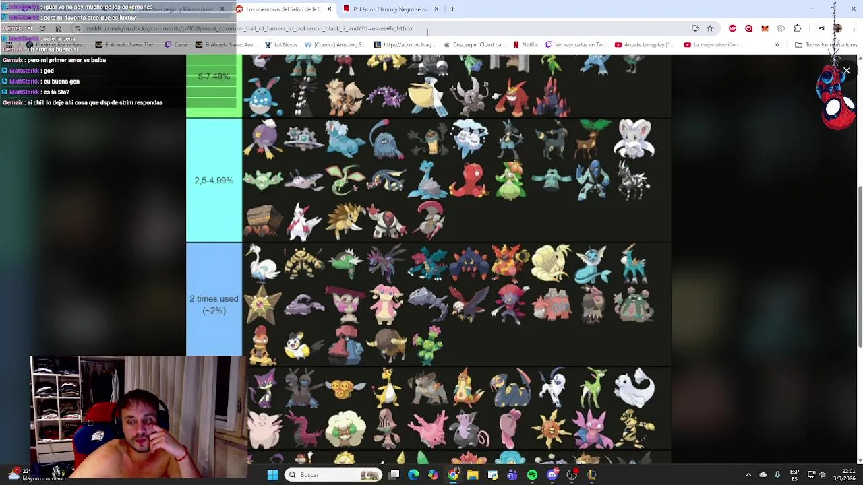Open Microsoft Teams on the taskbar
This screenshot has width=863, height=485.
pyautogui.click(x=512, y=475)
